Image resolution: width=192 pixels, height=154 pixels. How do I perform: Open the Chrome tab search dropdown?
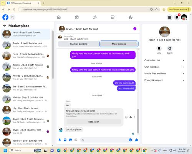(x=3, y=3)
